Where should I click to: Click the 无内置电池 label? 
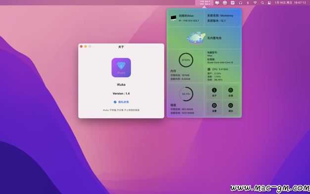point(214,38)
